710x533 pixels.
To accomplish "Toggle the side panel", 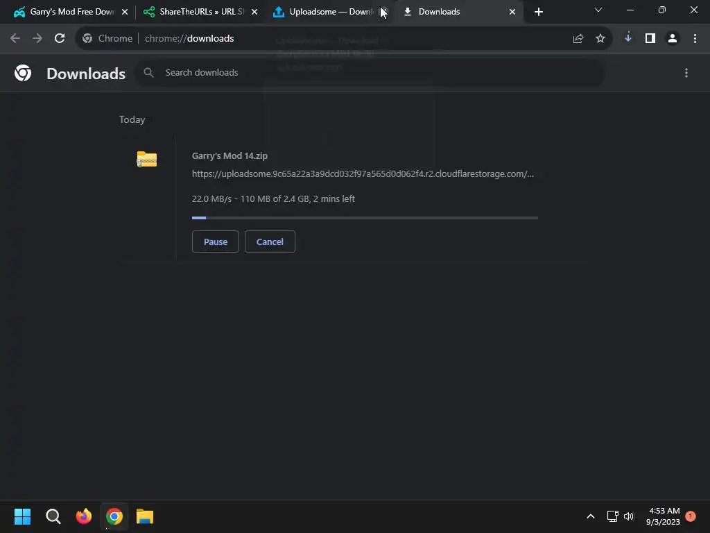I will tap(650, 39).
